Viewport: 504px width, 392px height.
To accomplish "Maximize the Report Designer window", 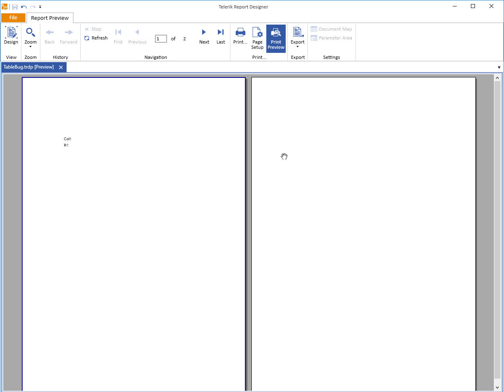I will (473, 6).
